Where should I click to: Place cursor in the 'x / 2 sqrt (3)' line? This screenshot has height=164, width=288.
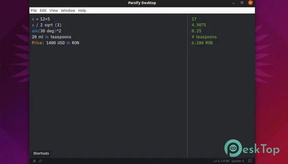pos(46,25)
